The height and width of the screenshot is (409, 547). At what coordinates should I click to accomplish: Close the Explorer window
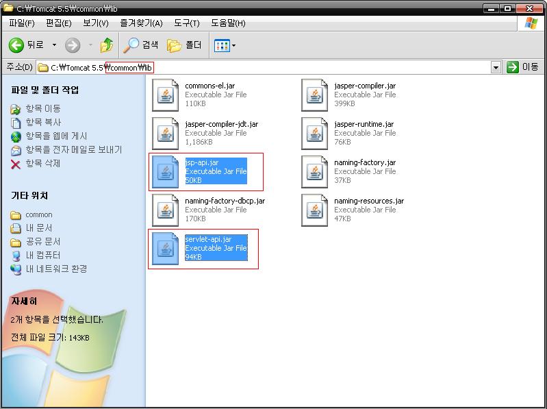(529, 8)
